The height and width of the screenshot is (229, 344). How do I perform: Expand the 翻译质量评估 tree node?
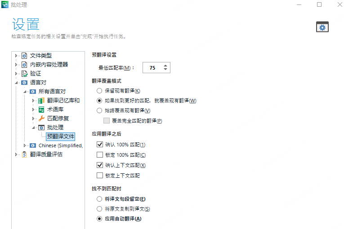[x=16, y=154]
